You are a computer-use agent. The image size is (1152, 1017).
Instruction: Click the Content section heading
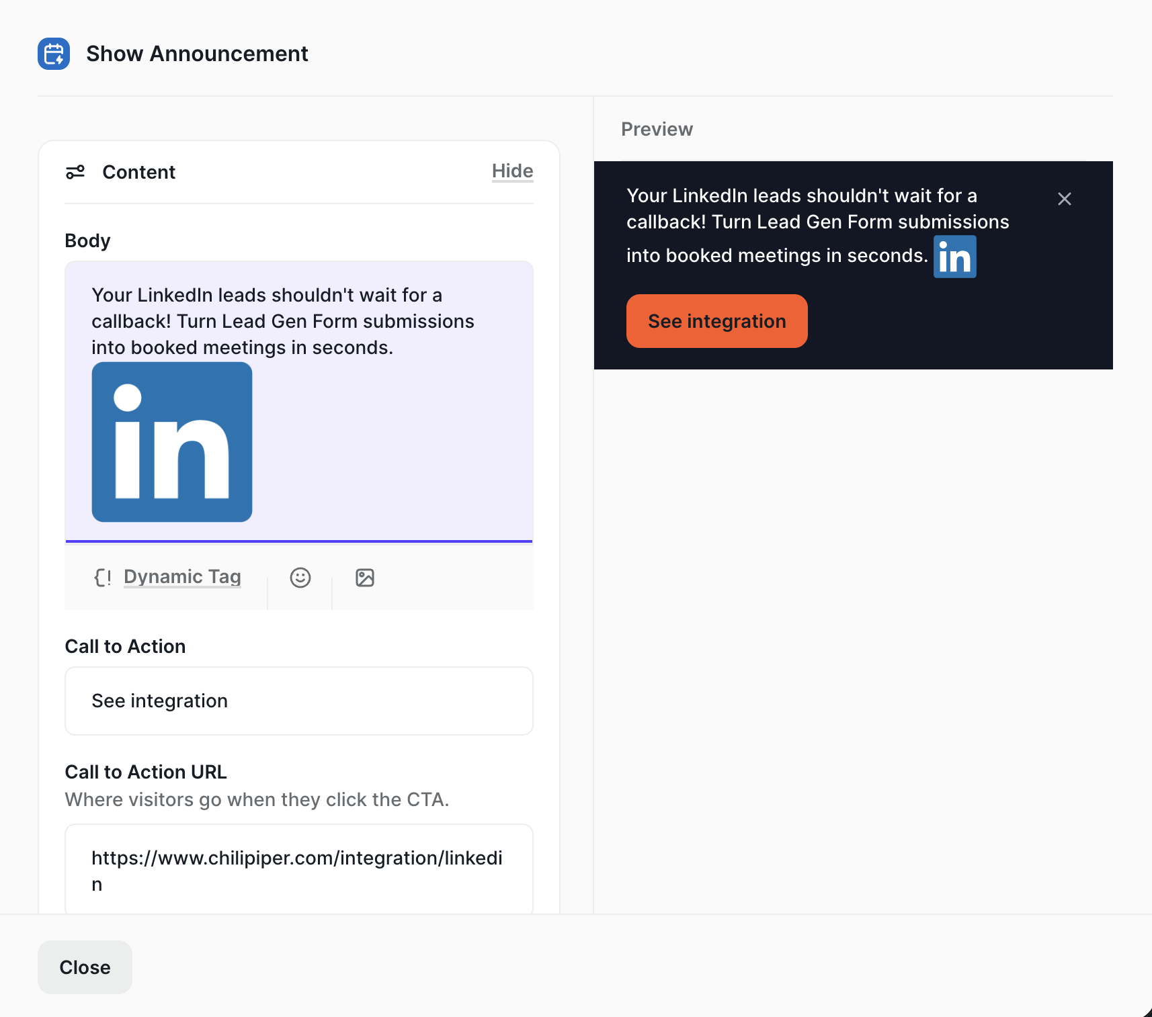tap(138, 173)
